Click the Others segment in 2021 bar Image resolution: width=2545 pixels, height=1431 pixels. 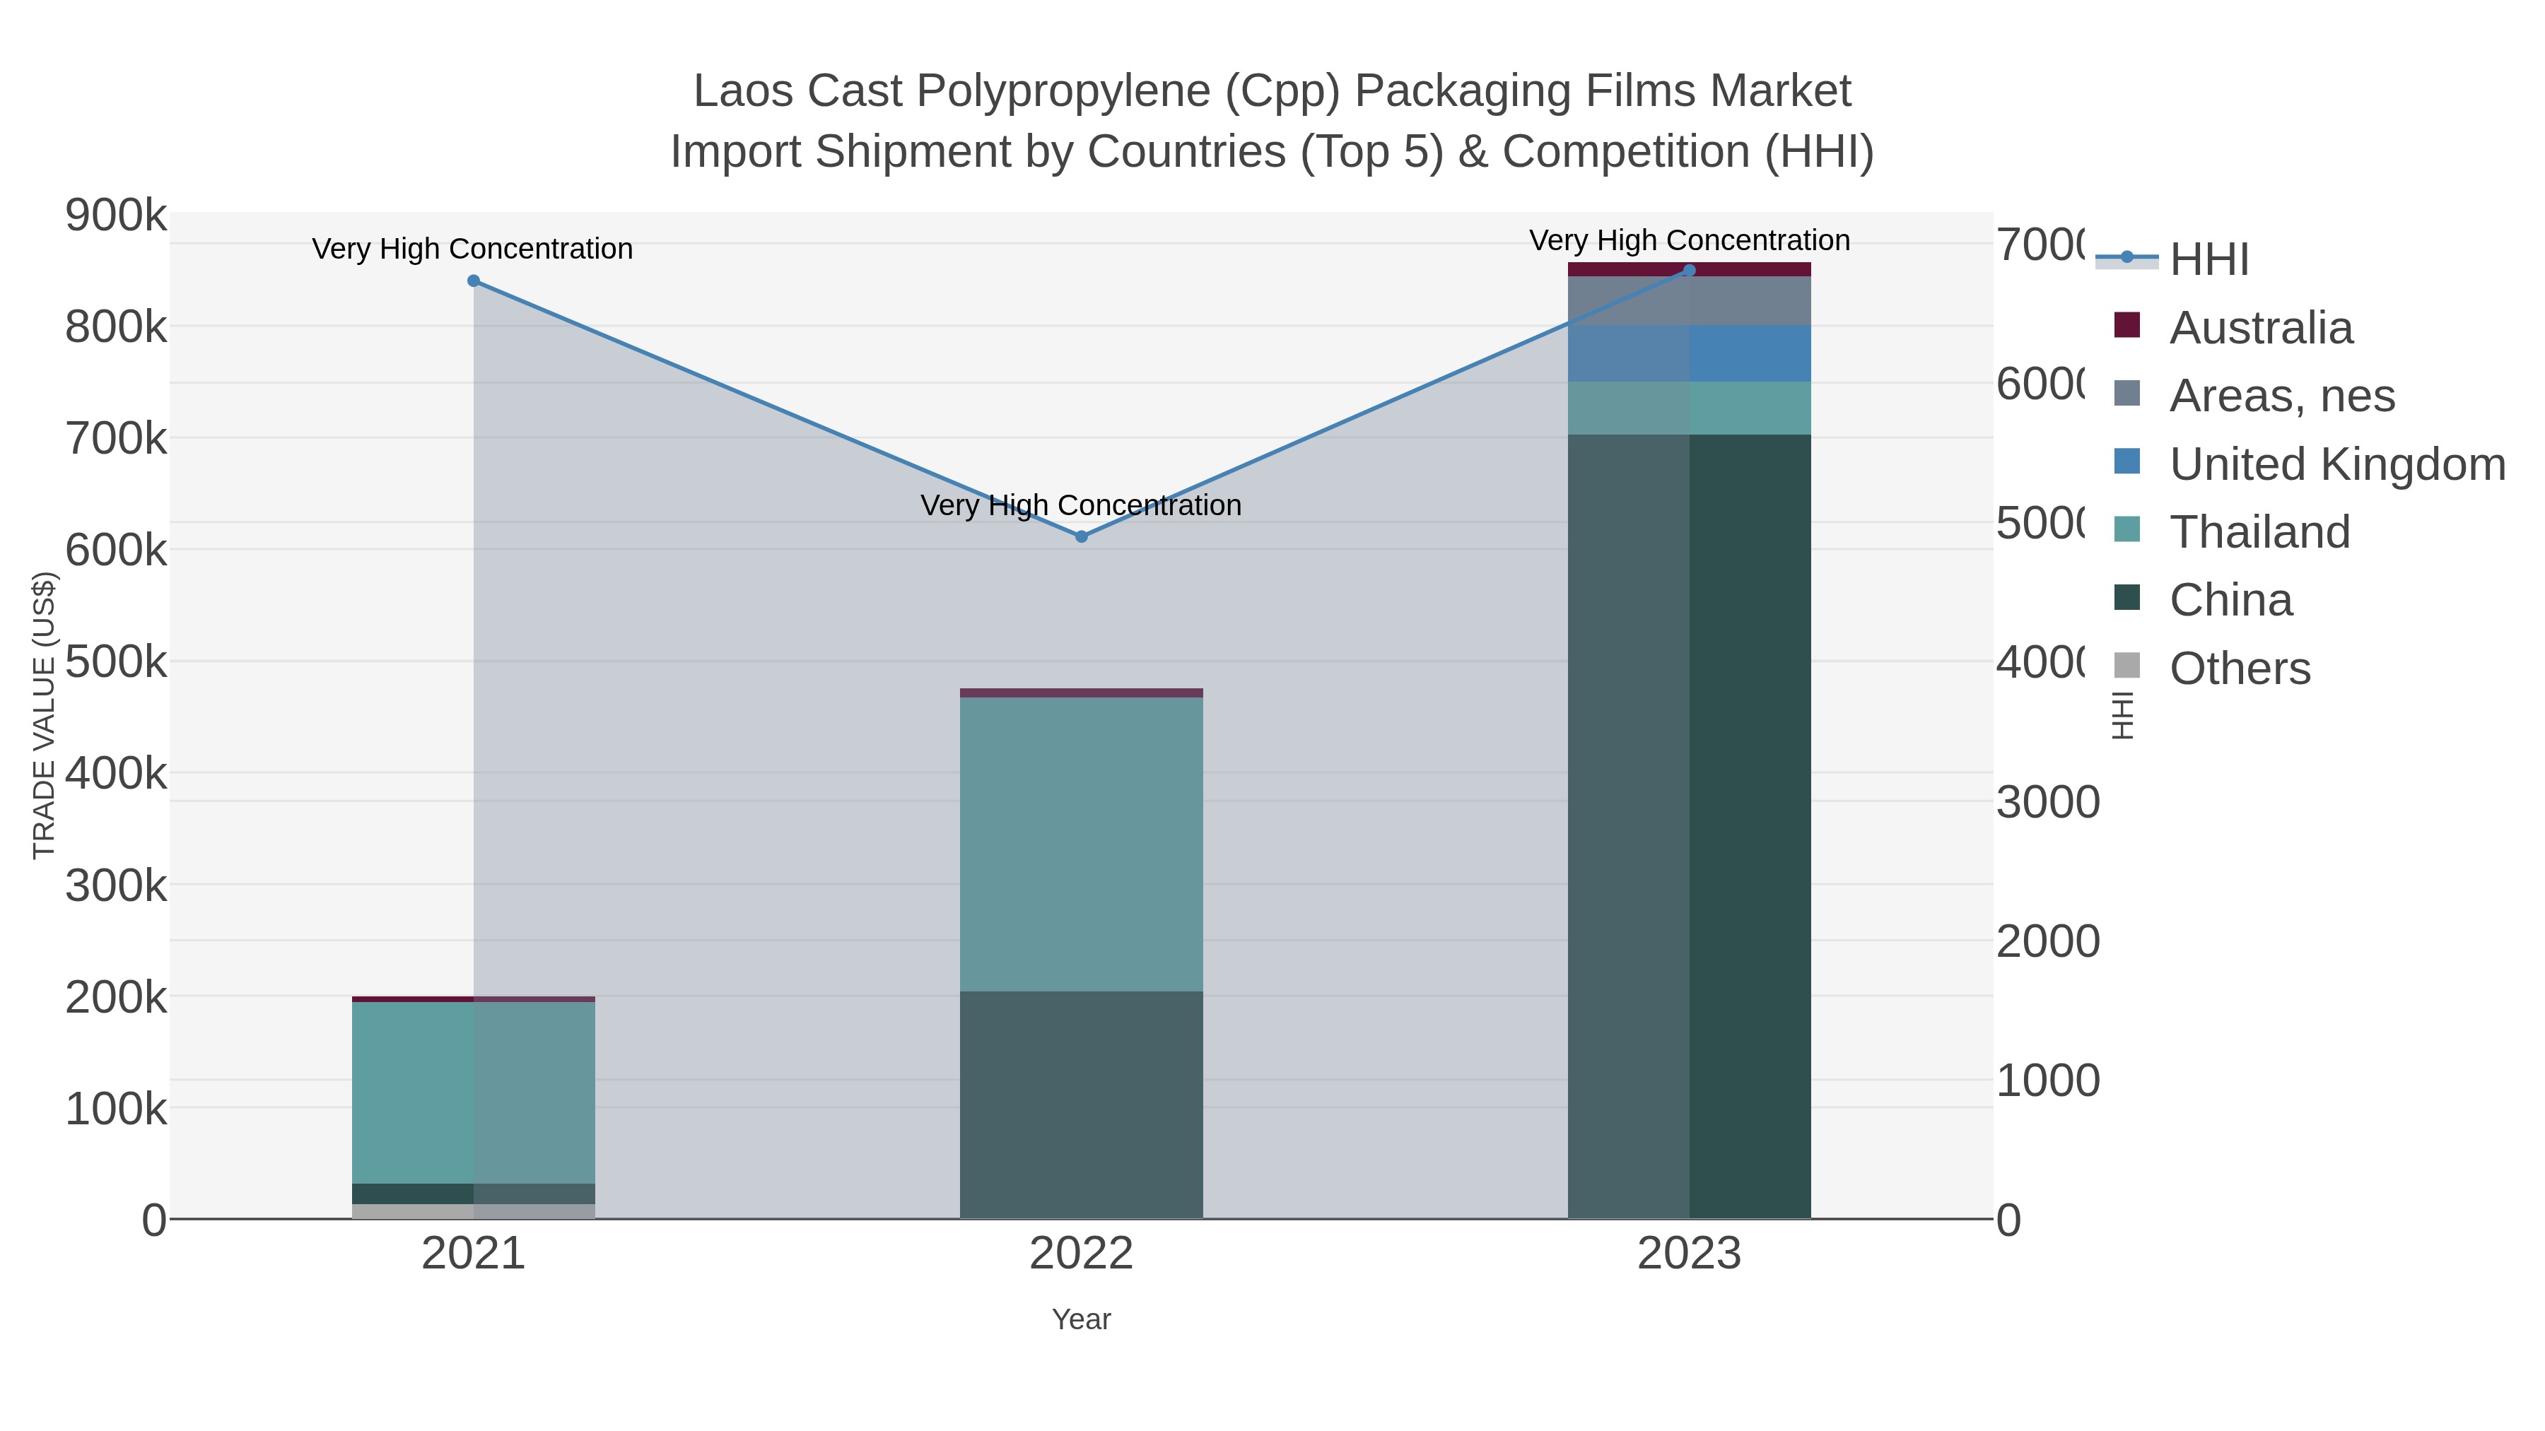[x=473, y=1211]
